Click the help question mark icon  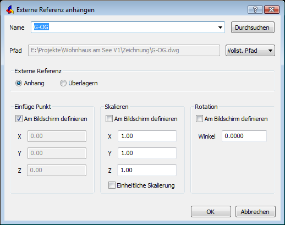click(x=255, y=9)
